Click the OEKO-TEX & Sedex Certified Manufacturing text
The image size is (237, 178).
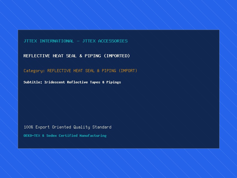click(65, 136)
